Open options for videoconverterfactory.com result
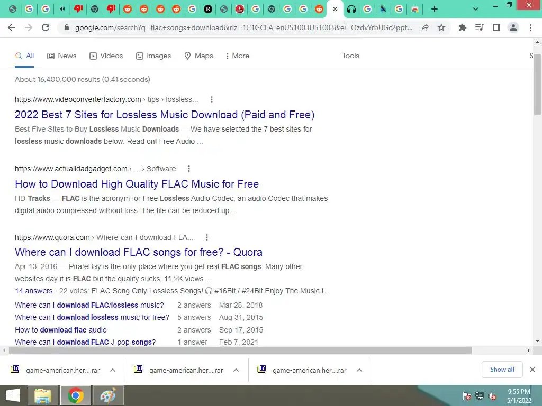 (x=212, y=99)
